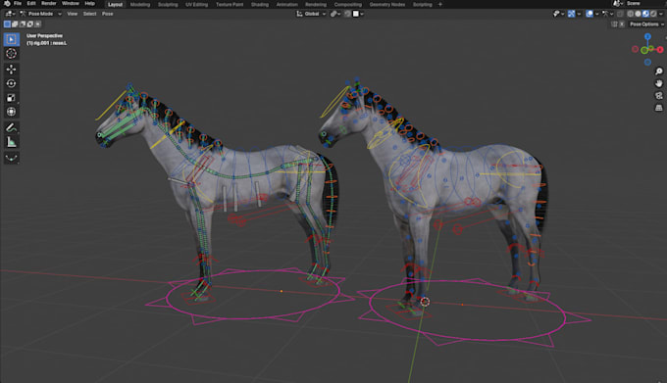
Task: Open the Render menu
Action: click(x=48, y=3)
